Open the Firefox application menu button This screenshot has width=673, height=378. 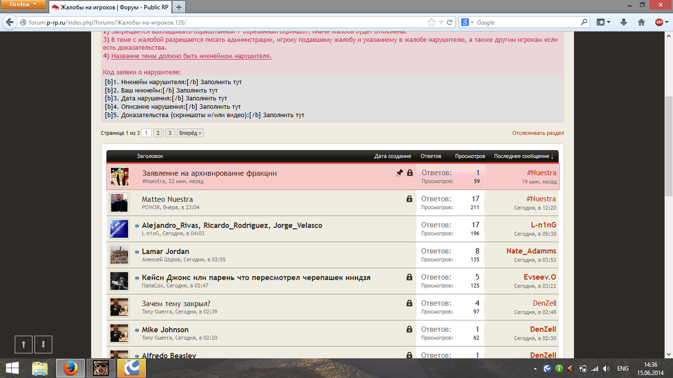point(23,5)
